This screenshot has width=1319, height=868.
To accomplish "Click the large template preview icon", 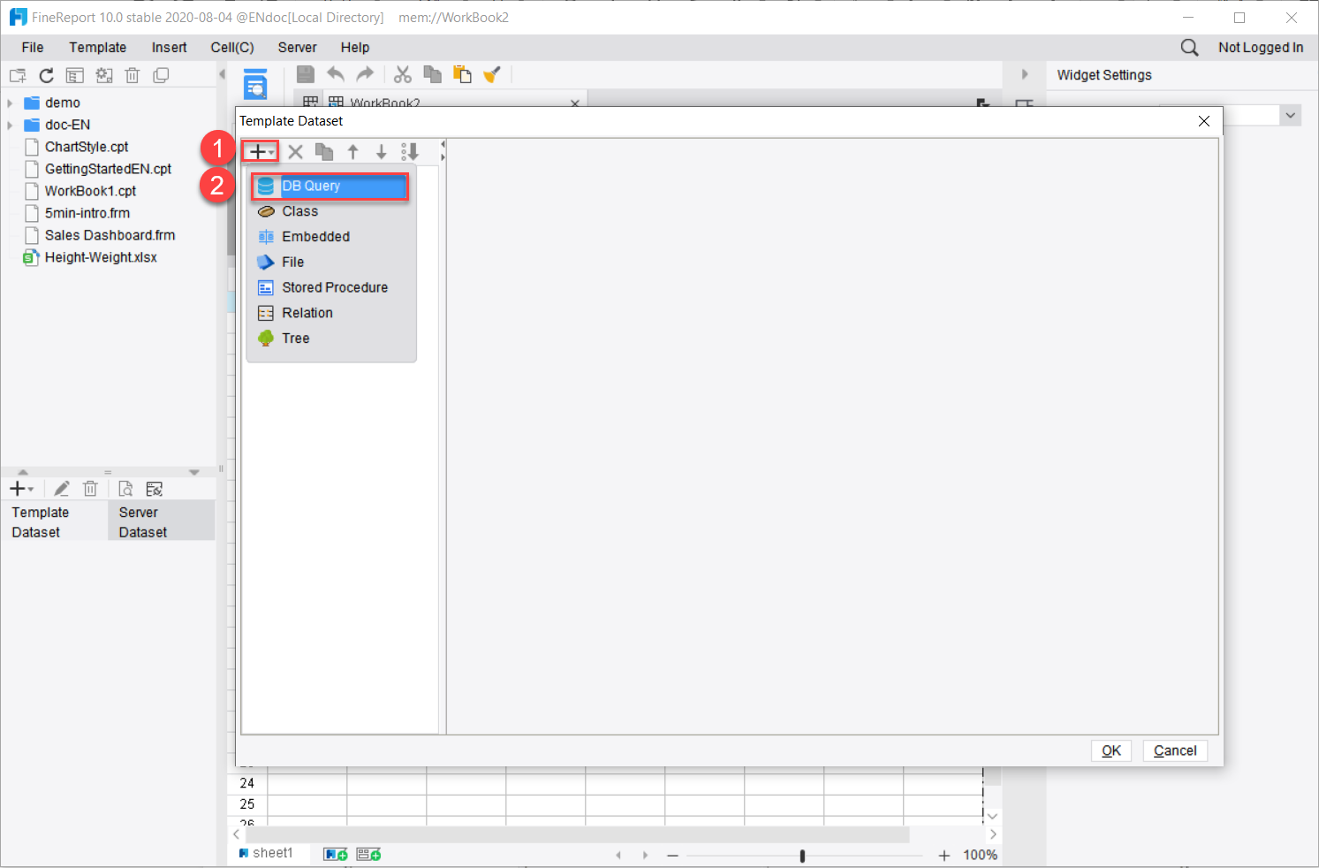I will click(x=255, y=83).
